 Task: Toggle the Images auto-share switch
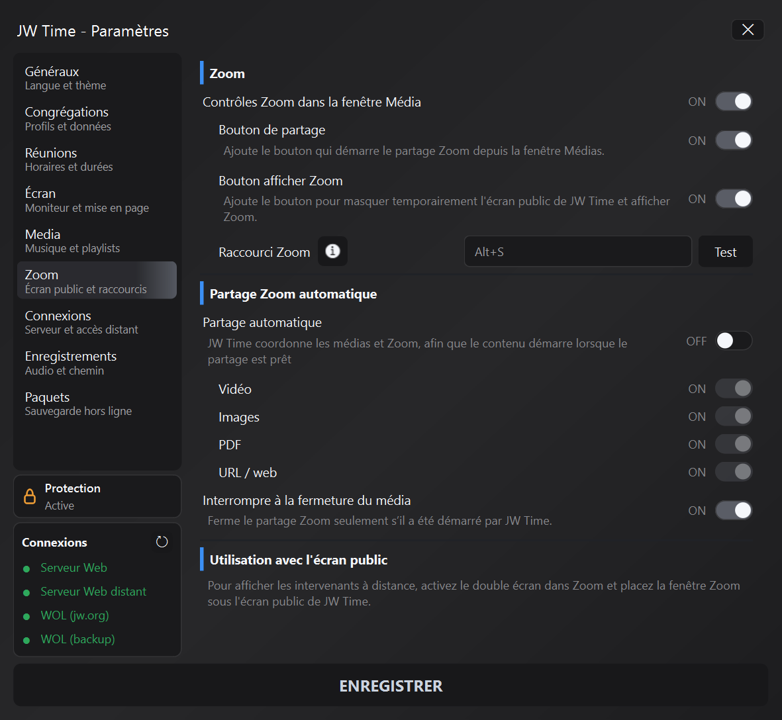point(734,416)
